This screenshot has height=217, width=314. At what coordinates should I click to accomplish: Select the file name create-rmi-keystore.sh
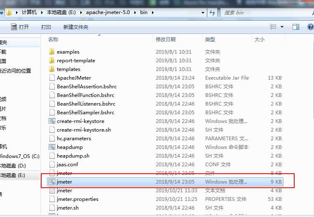click(x=84, y=130)
